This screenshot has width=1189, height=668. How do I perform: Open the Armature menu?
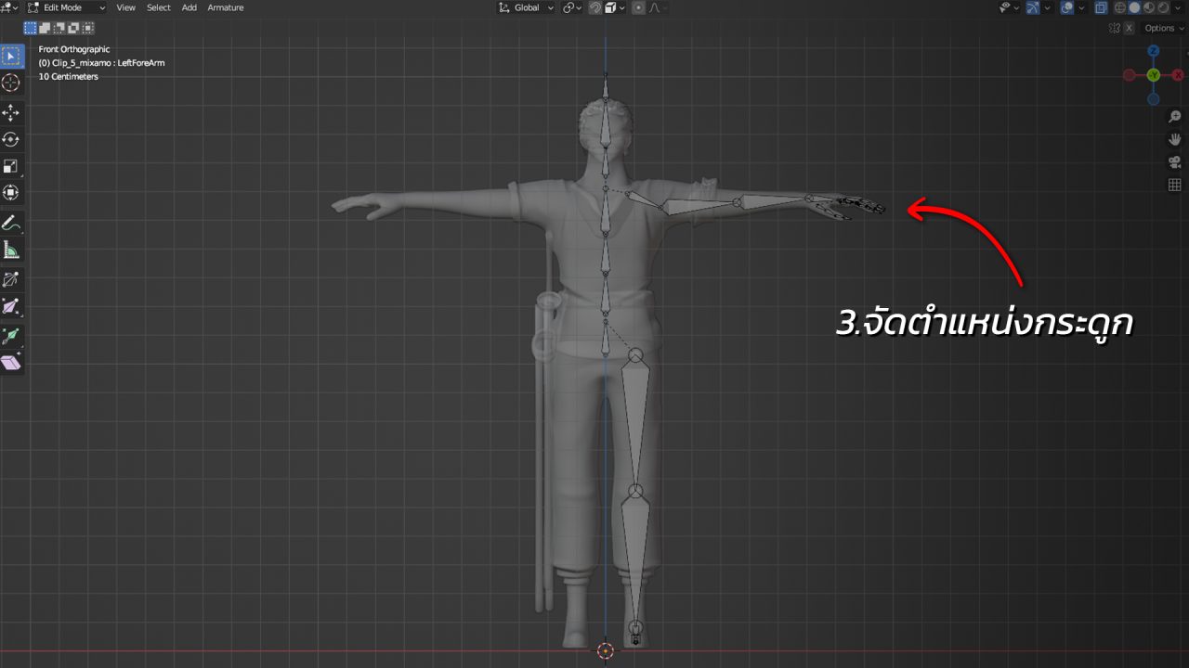[x=225, y=7]
